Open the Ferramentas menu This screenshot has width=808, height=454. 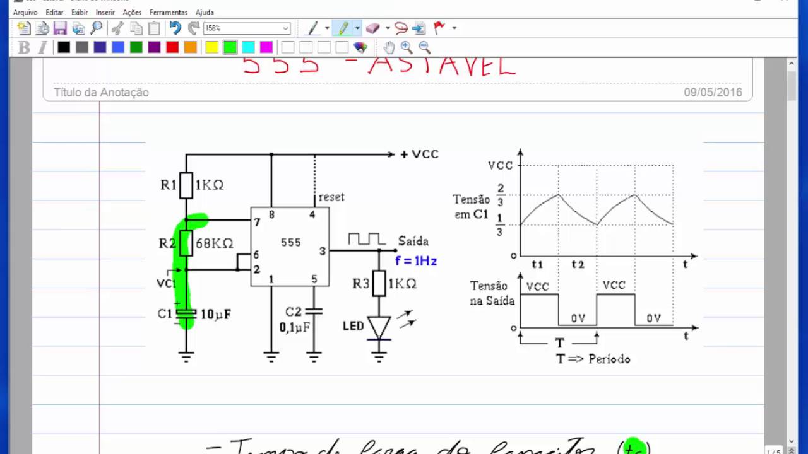[x=169, y=12]
